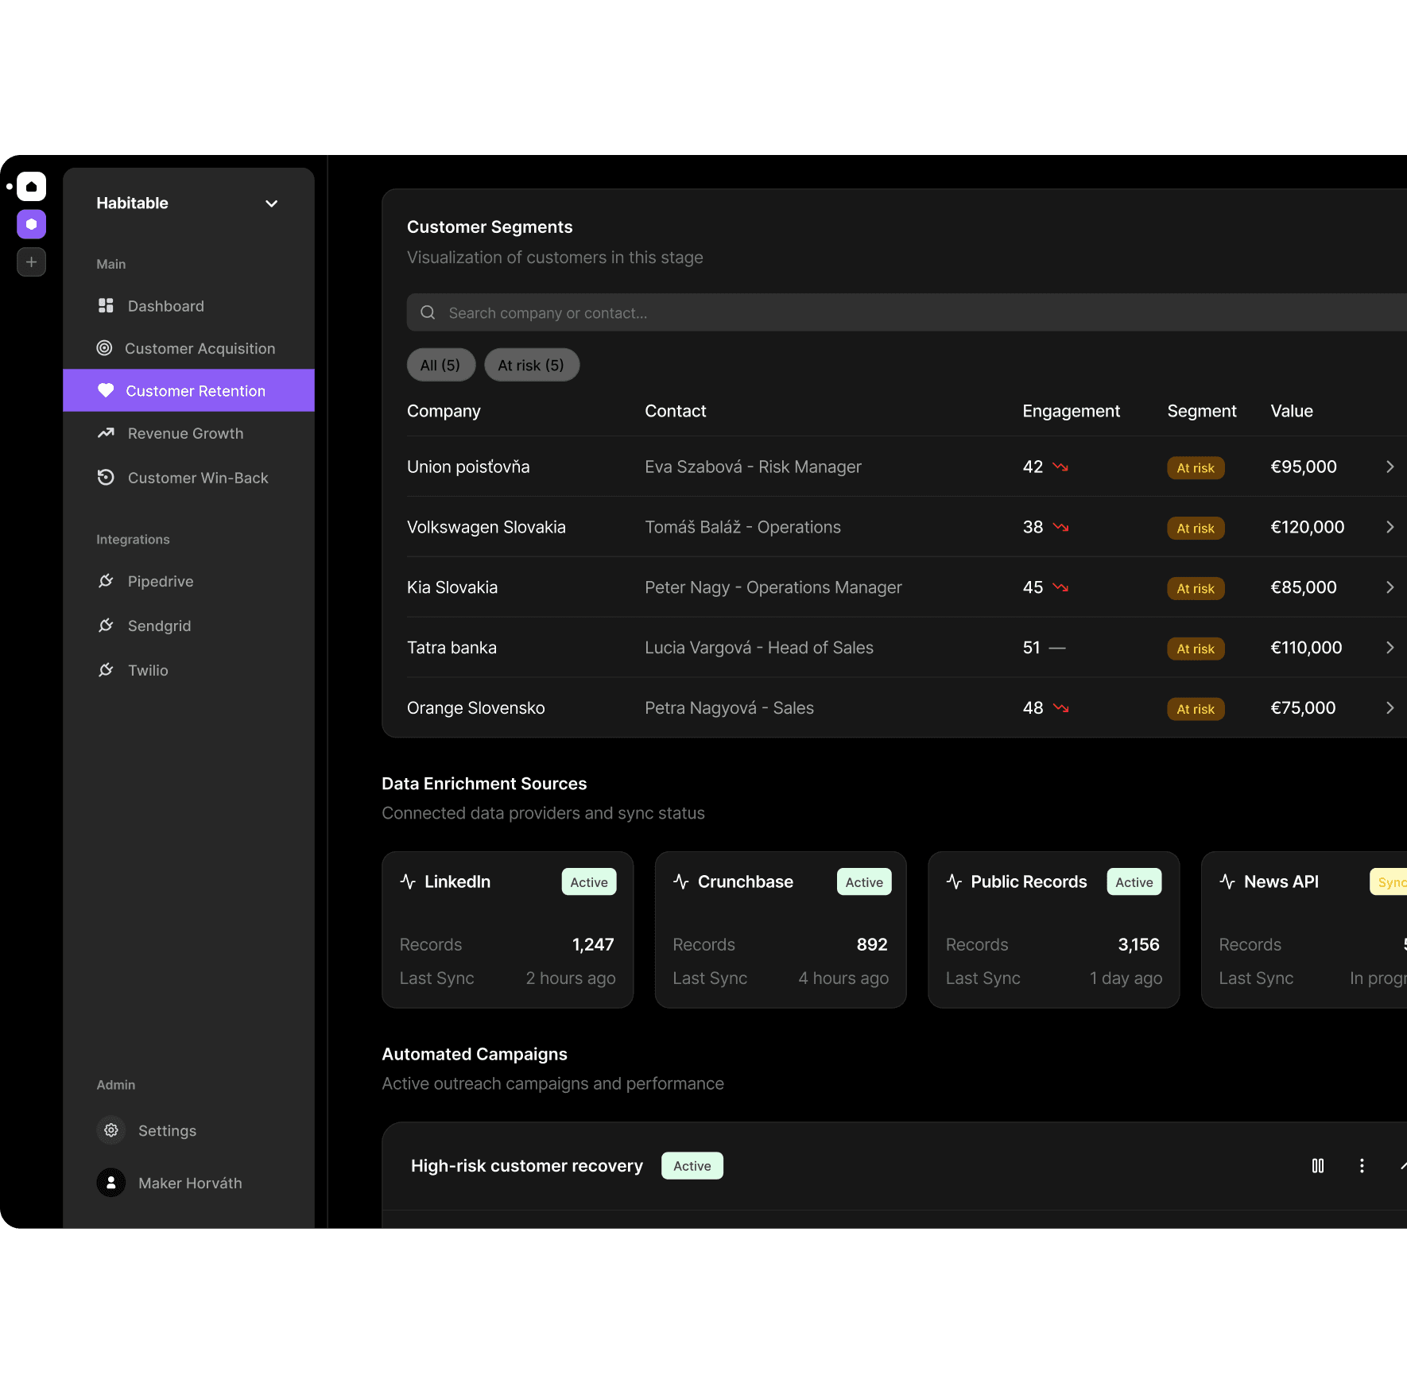Click Tatra banka At risk badge
The width and height of the screenshot is (1407, 1383).
coord(1196,649)
